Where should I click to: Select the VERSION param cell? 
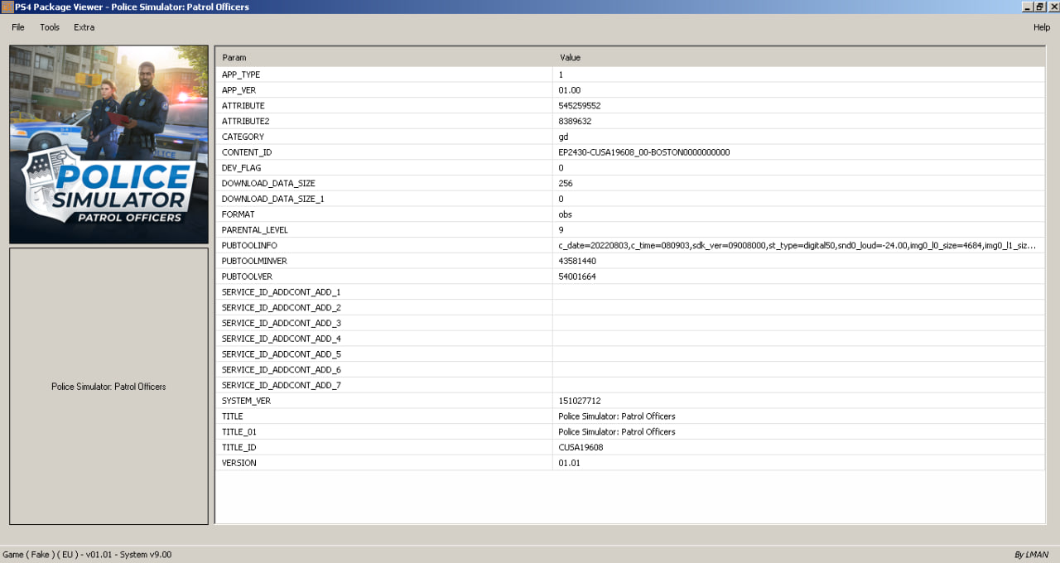click(384, 463)
